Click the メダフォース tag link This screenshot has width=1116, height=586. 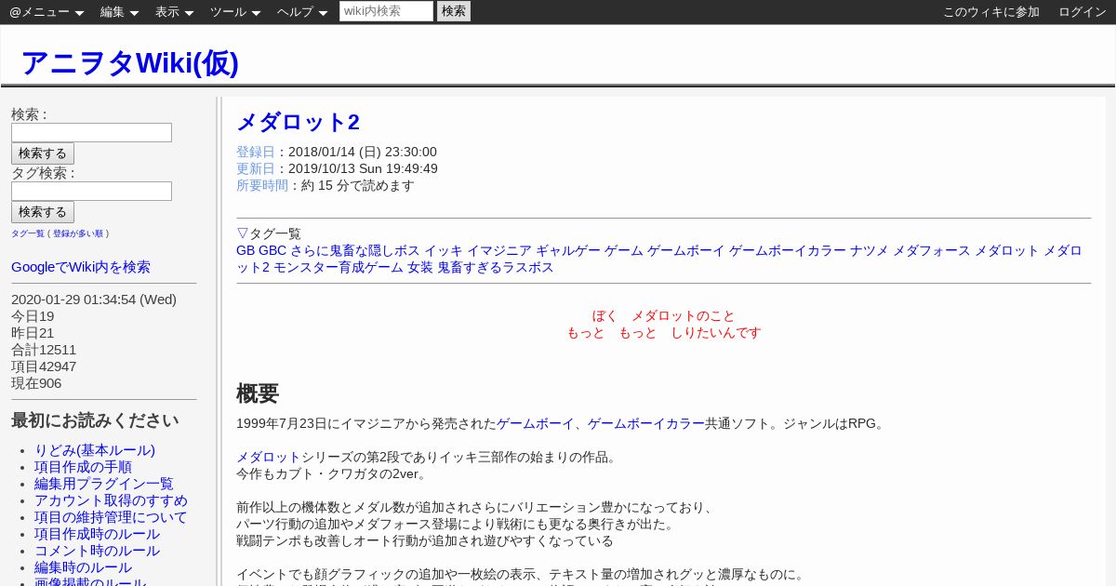point(932,250)
